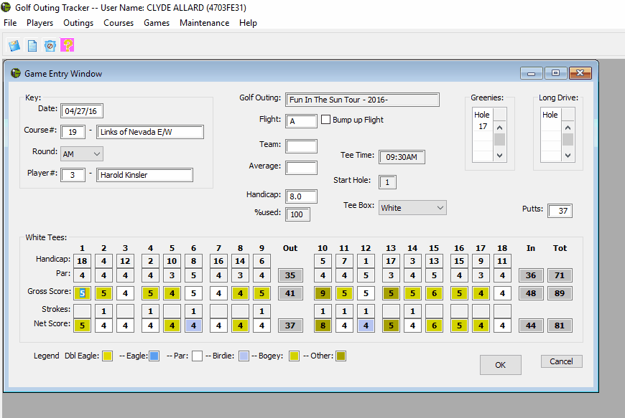Open the Tee Box White dropdown

(x=412, y=208)
